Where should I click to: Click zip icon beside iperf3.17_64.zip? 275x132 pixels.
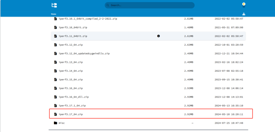pos(55,114)
